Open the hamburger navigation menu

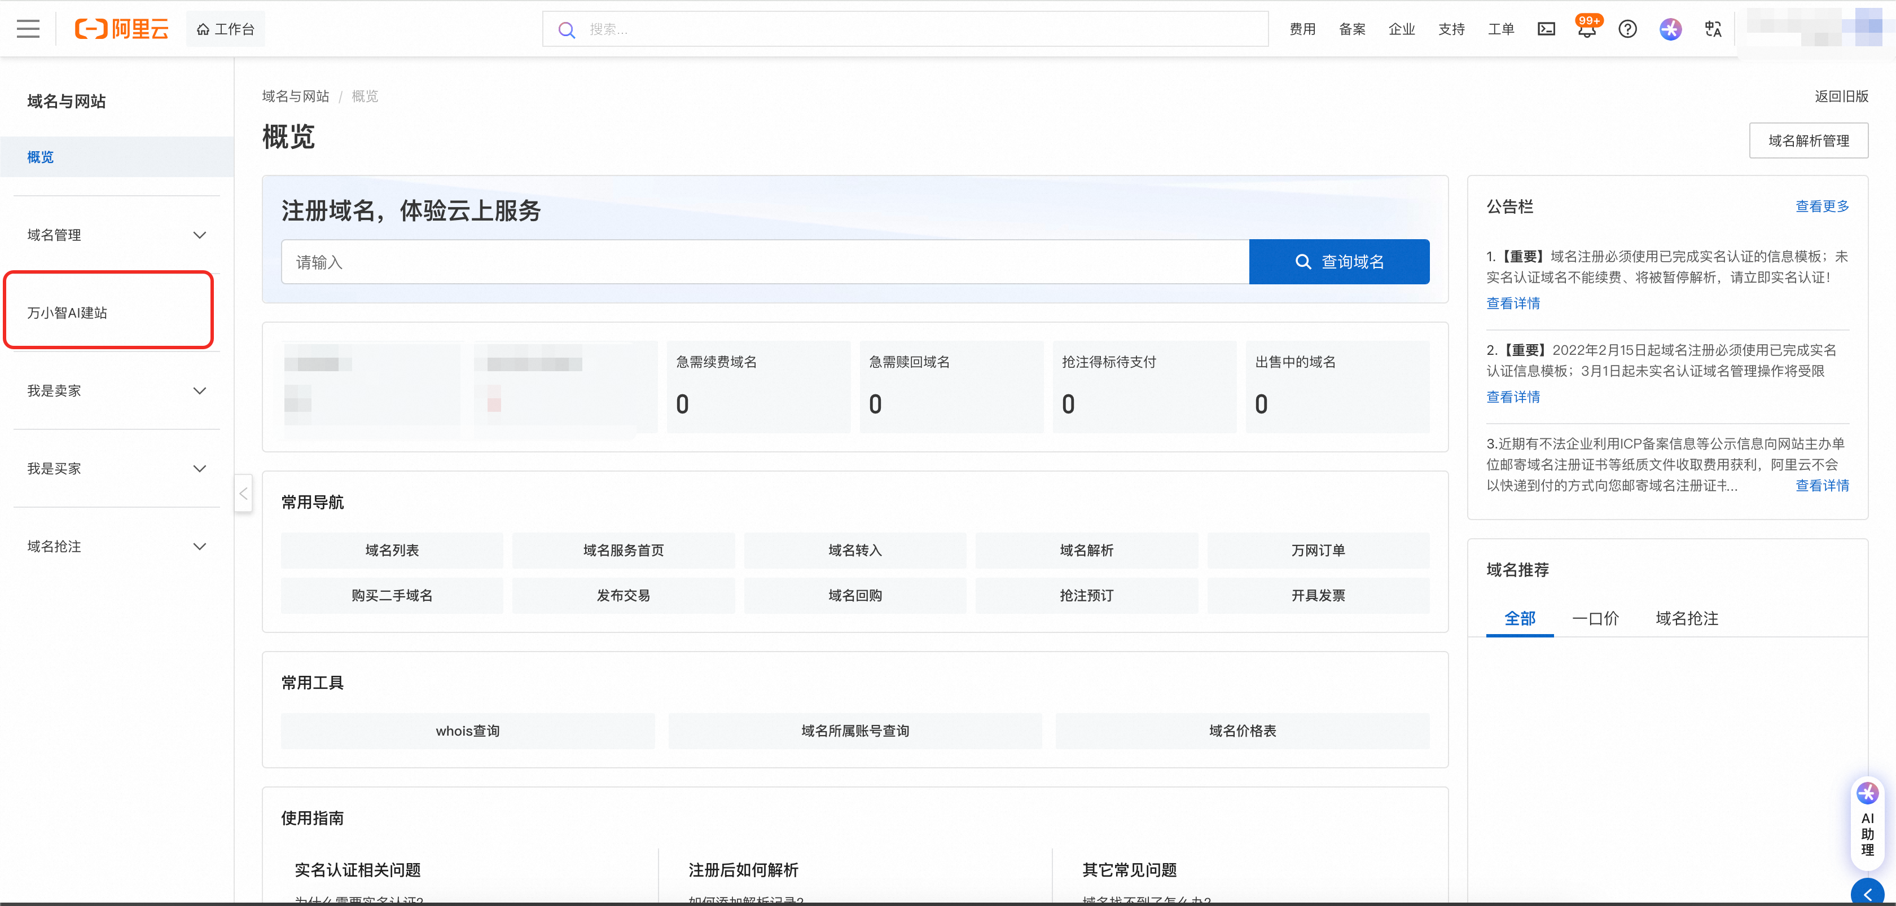click(28, 29)
